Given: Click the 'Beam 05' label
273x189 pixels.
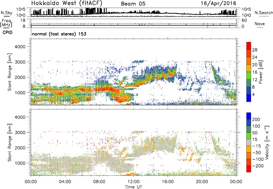Looking at the screenshot, I should coord(133,4).
